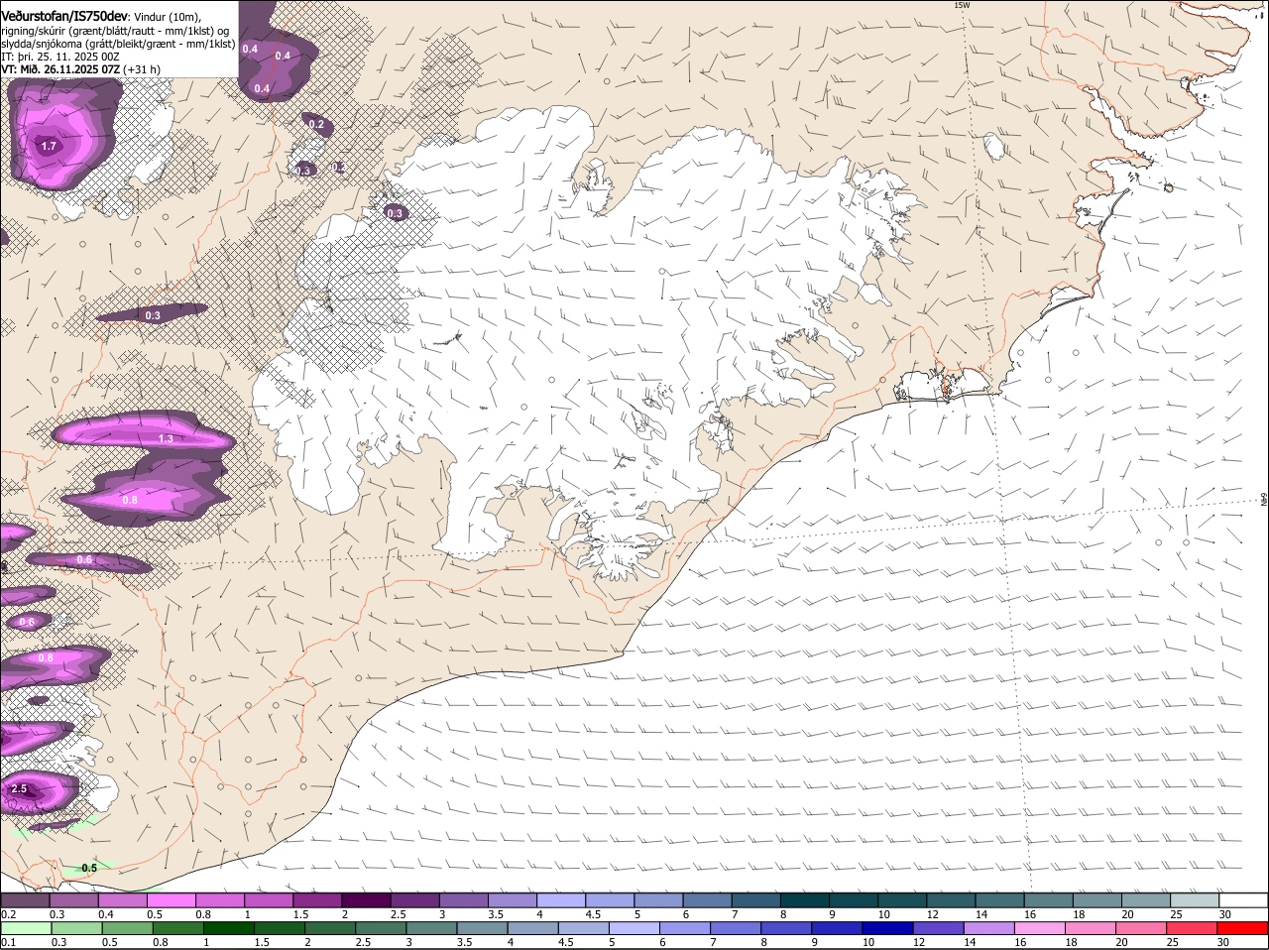This screenshot has width=1269, height=950.
Task: Select the bright pink 0.5 swatch in upper legend
Action: point(171,899)
